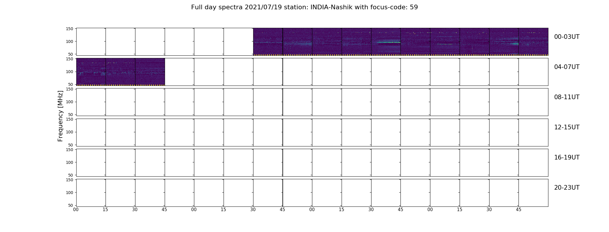The height and width of the screenshot is (232, 609).
Task: Click the 150 tick in the 00-03UT row
Action: (70, 29)
